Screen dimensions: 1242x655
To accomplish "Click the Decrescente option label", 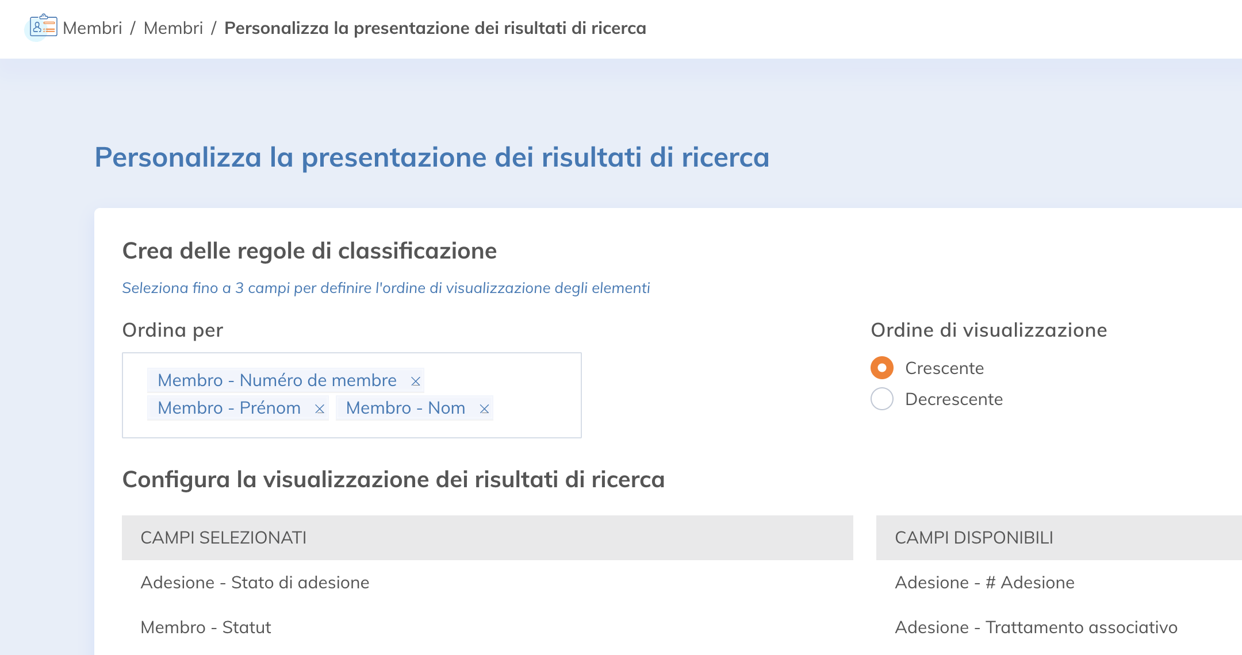I will (953, 399).
